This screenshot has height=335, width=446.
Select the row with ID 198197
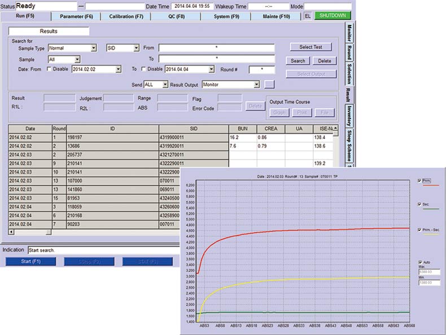[113, 137]
